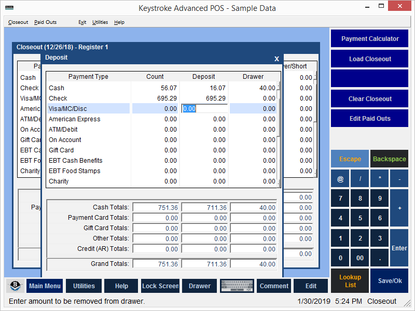Image resolution: width=415 pixels, height=311 pixels.
Task: Close the Deposit dialog with X
Action: tap(276, 59)
